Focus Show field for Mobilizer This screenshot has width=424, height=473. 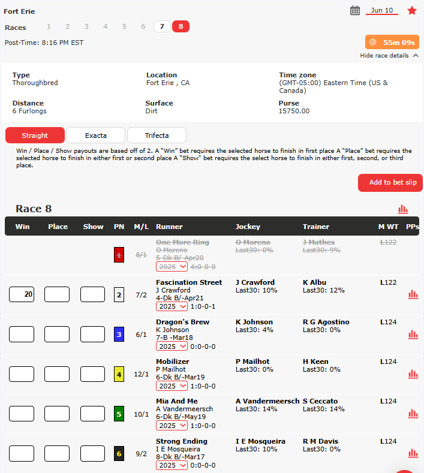coord(92,374)
